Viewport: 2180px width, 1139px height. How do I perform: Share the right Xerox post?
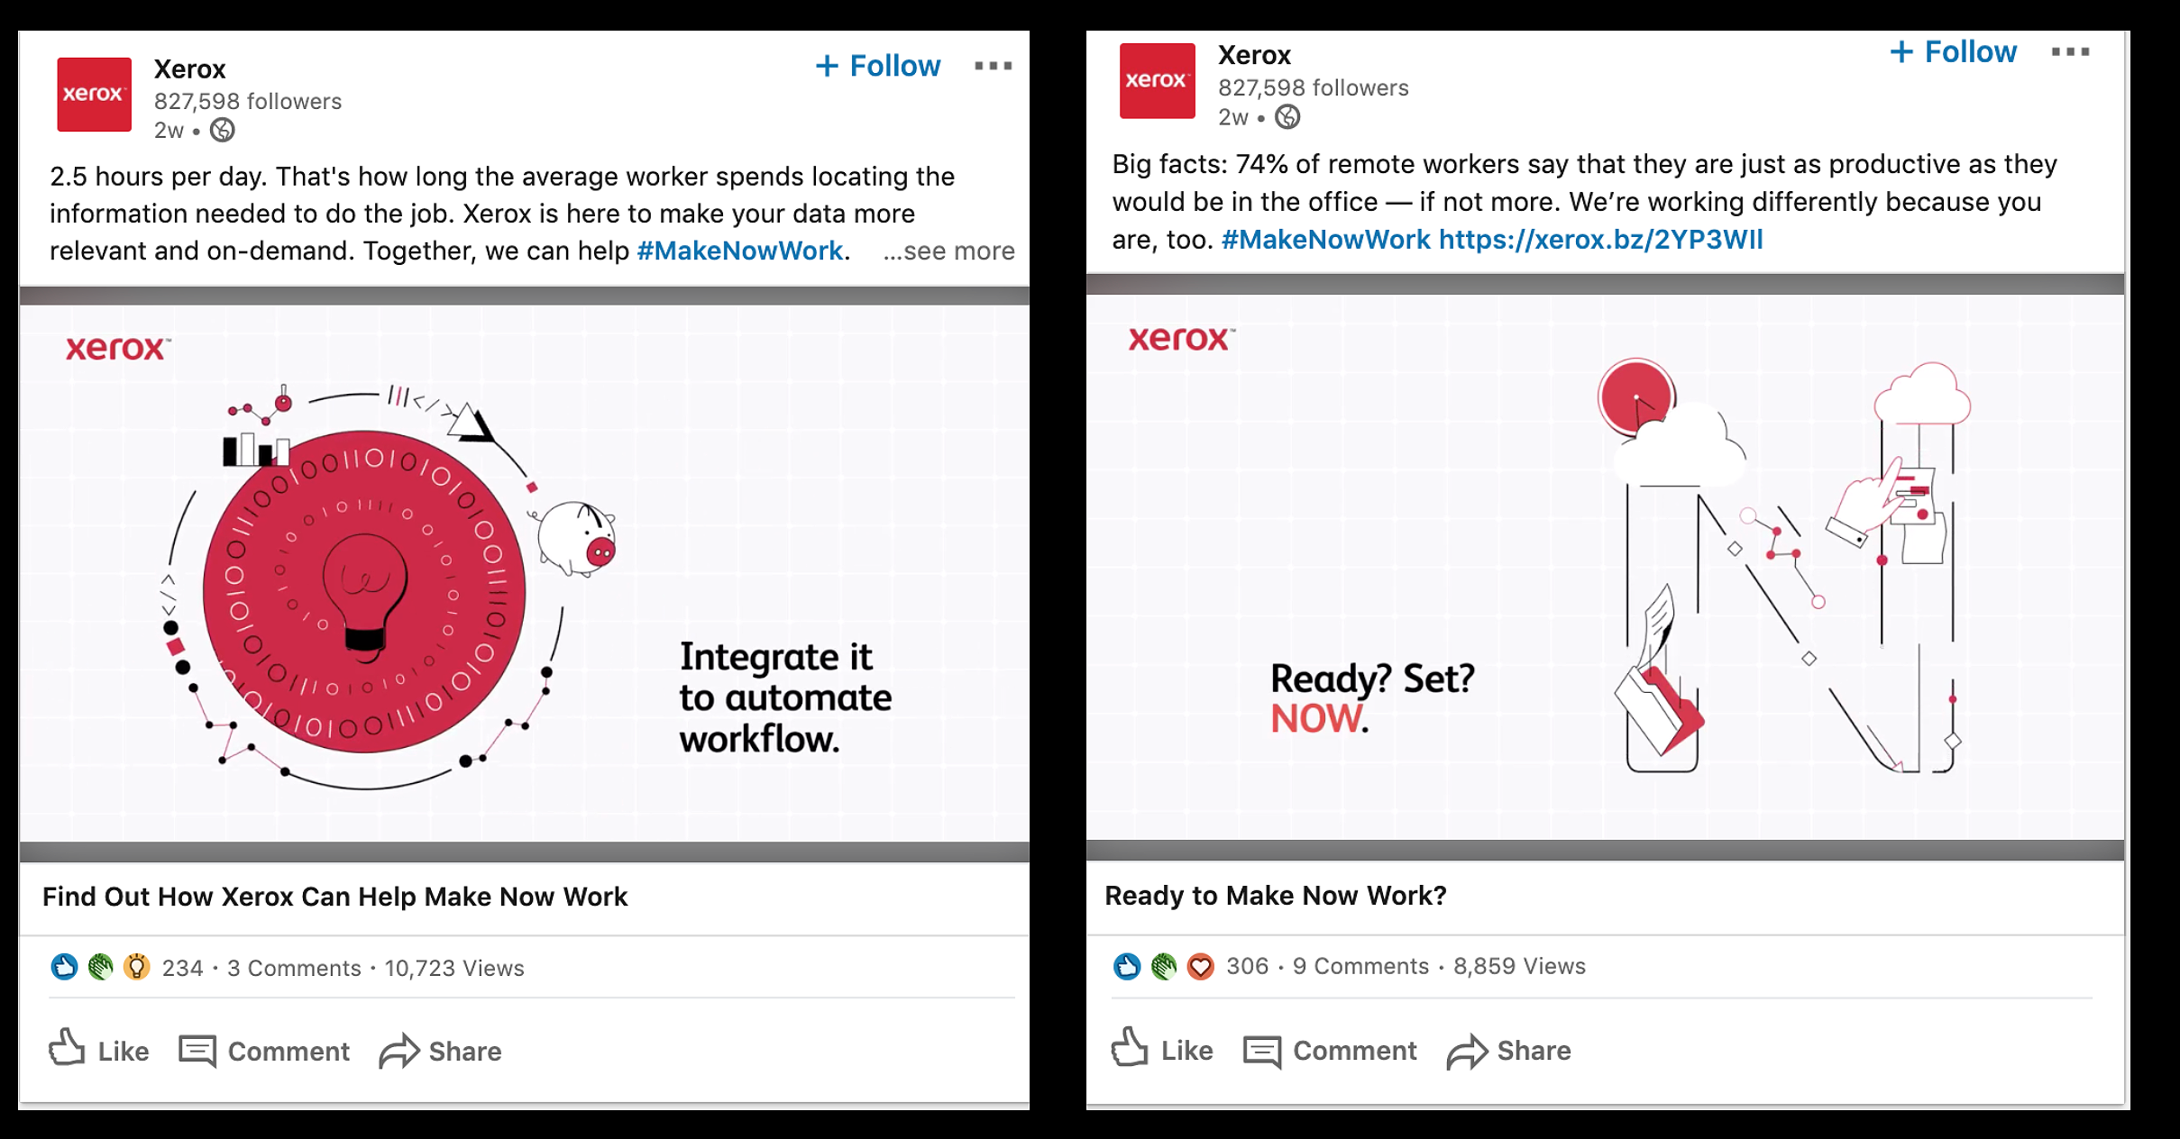(x=1508, y=1050)
